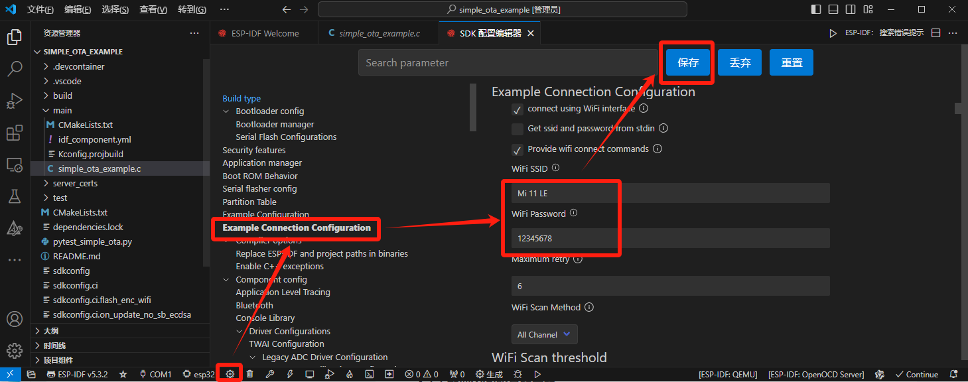Click the build wrench icon in status bar

point(270,374)
